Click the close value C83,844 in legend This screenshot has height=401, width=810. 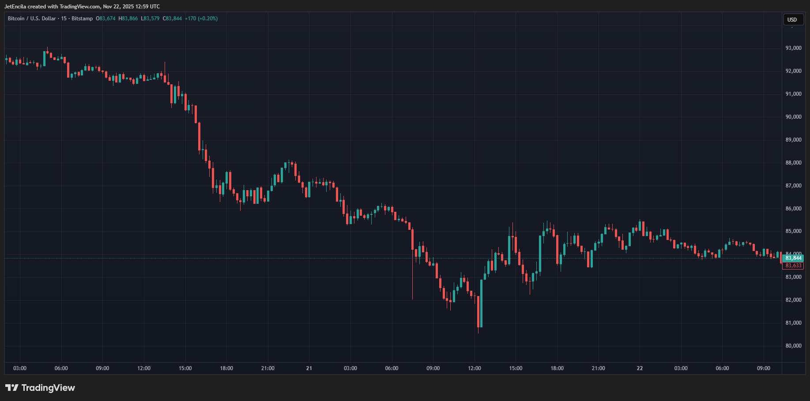click(172, 19)
